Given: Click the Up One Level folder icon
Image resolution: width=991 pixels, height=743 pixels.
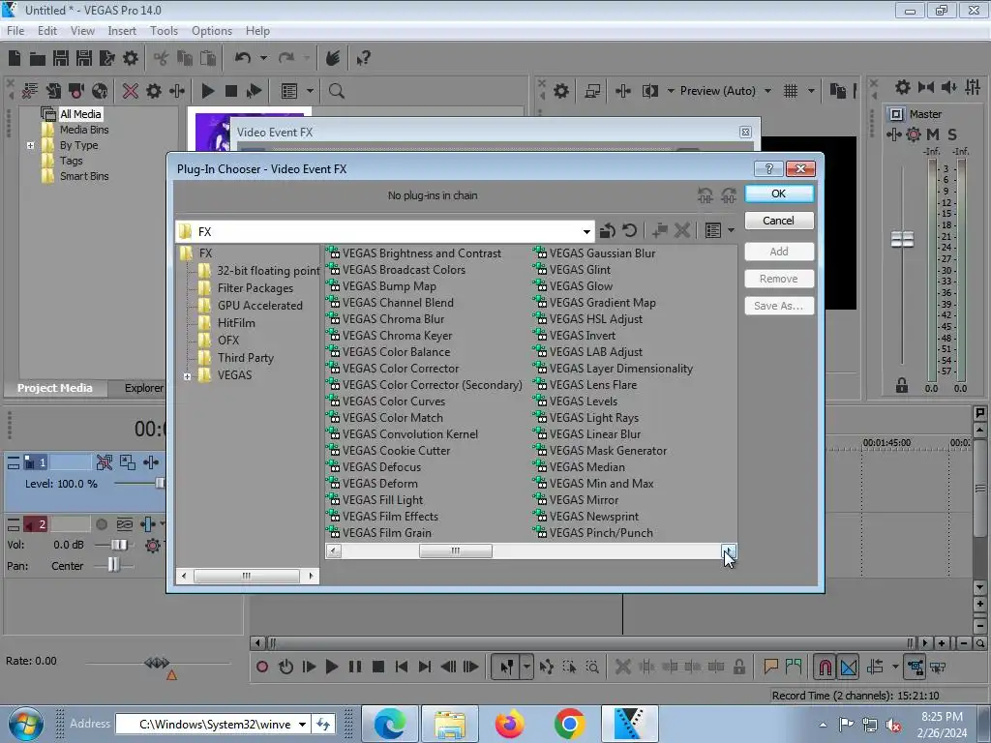Looking at the screenshot, I should tap(608, 230).
